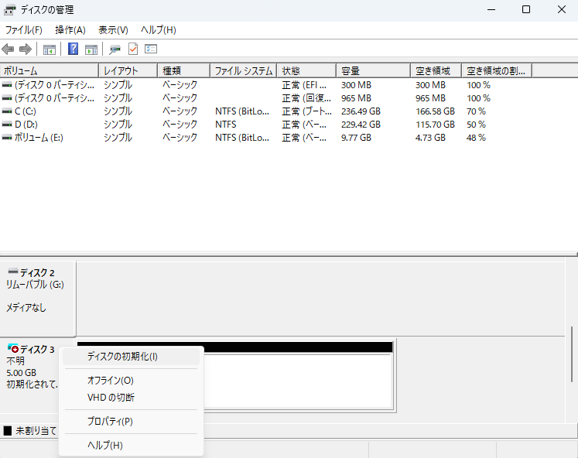The image size is (578, 458).
Task: Click the 70 % free percentage cell
Action: coord(477,111)
